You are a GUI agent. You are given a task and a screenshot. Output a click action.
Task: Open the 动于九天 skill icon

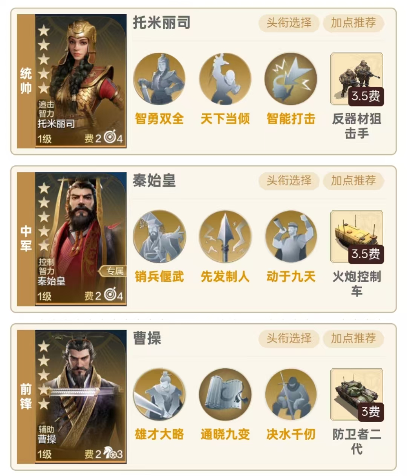[291, 236]
